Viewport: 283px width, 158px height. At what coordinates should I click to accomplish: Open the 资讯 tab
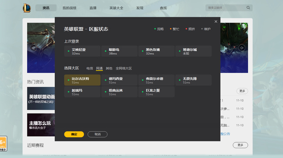click(46, 8)
